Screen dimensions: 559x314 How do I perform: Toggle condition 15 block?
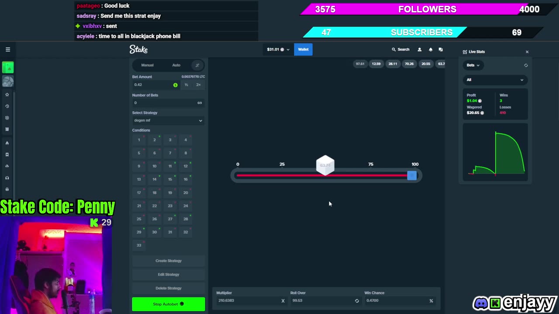pyautogui.click(x=170, y=179)
